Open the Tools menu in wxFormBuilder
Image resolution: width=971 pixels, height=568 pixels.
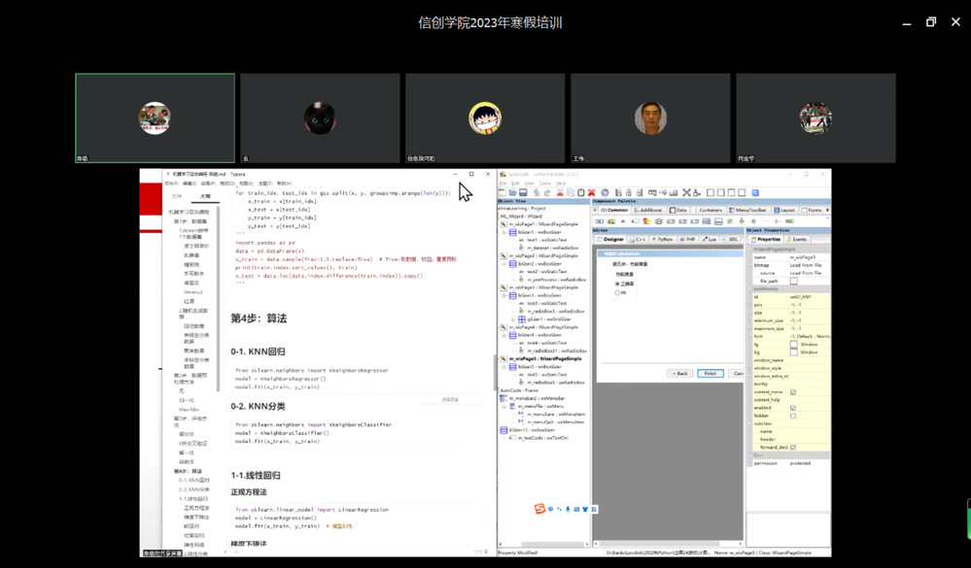[545, 184]
